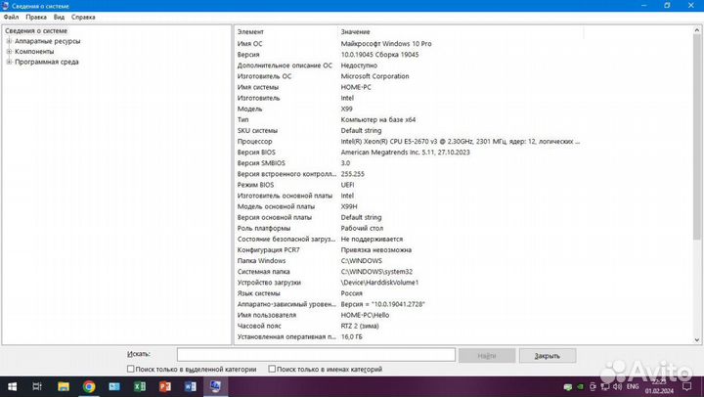
Task: Open the Файл menu
Action: click(x=11, y=17)
